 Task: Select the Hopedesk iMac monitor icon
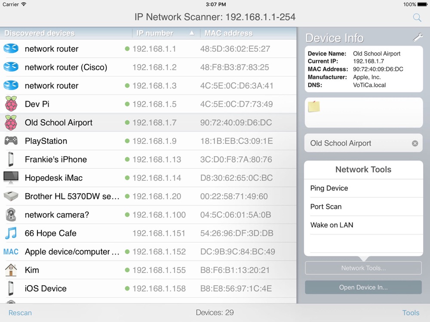click(x=11, y=178)
